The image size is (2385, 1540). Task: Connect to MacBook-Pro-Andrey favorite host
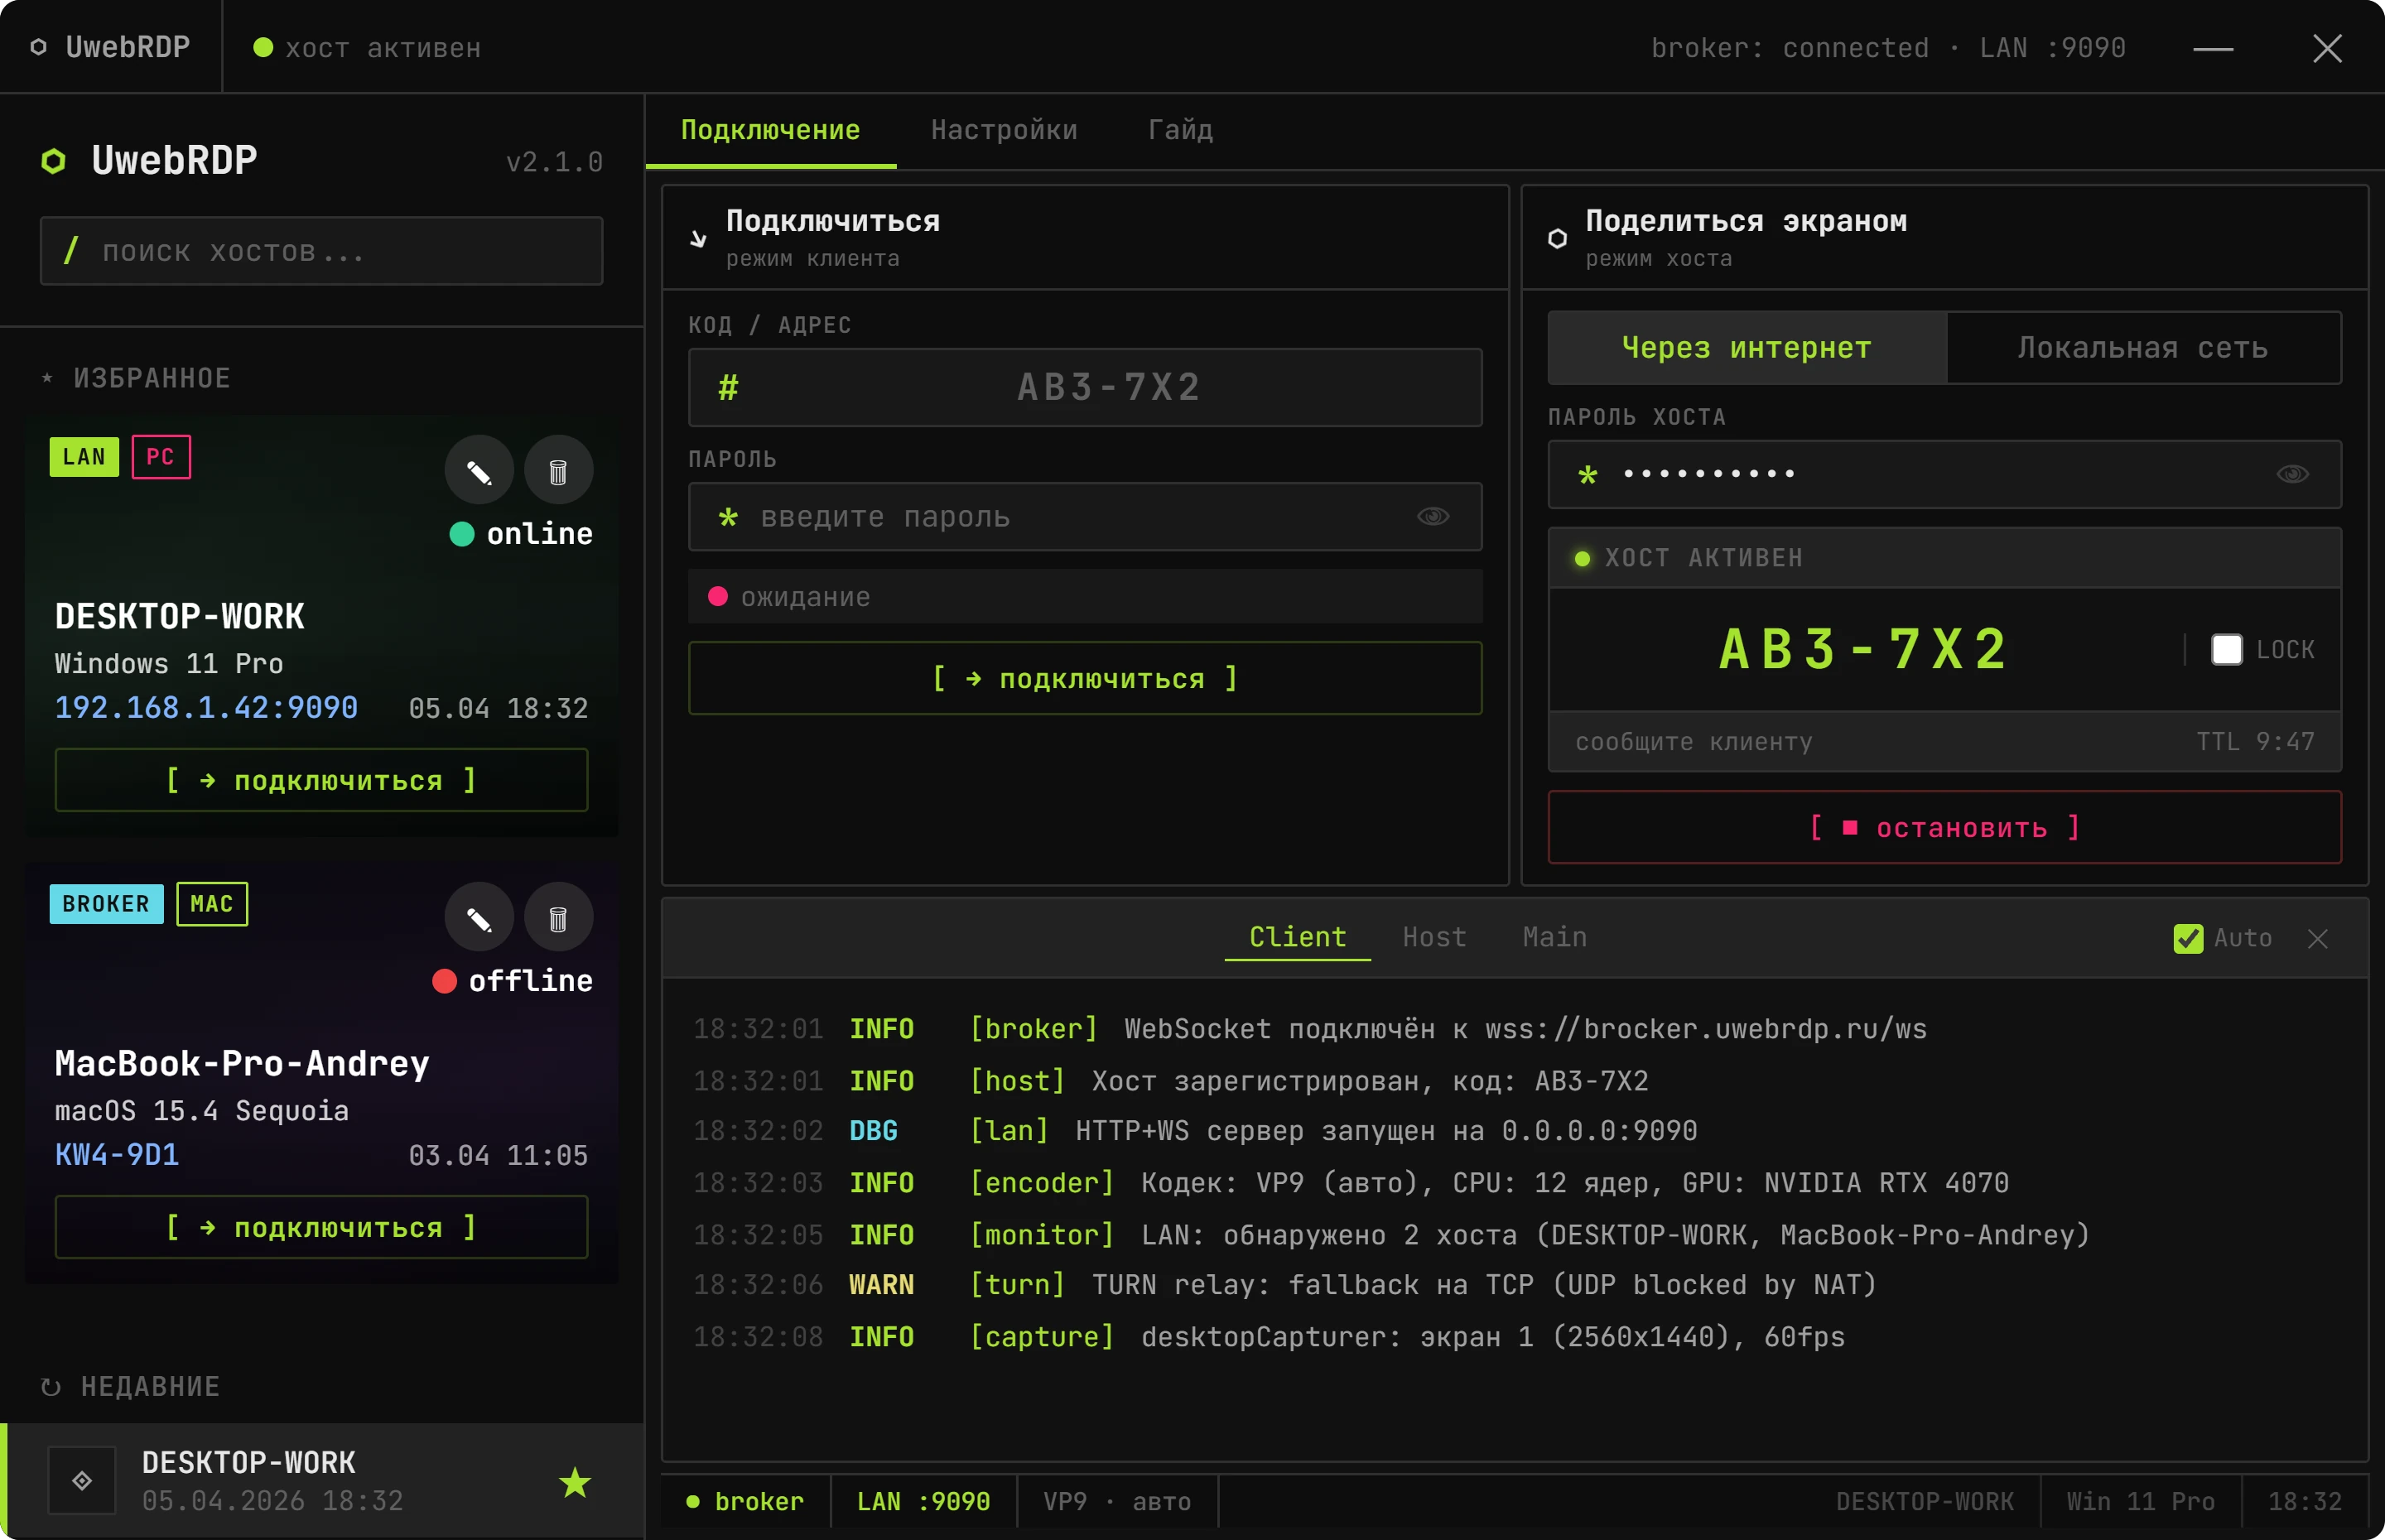(x=321, y=1227)
